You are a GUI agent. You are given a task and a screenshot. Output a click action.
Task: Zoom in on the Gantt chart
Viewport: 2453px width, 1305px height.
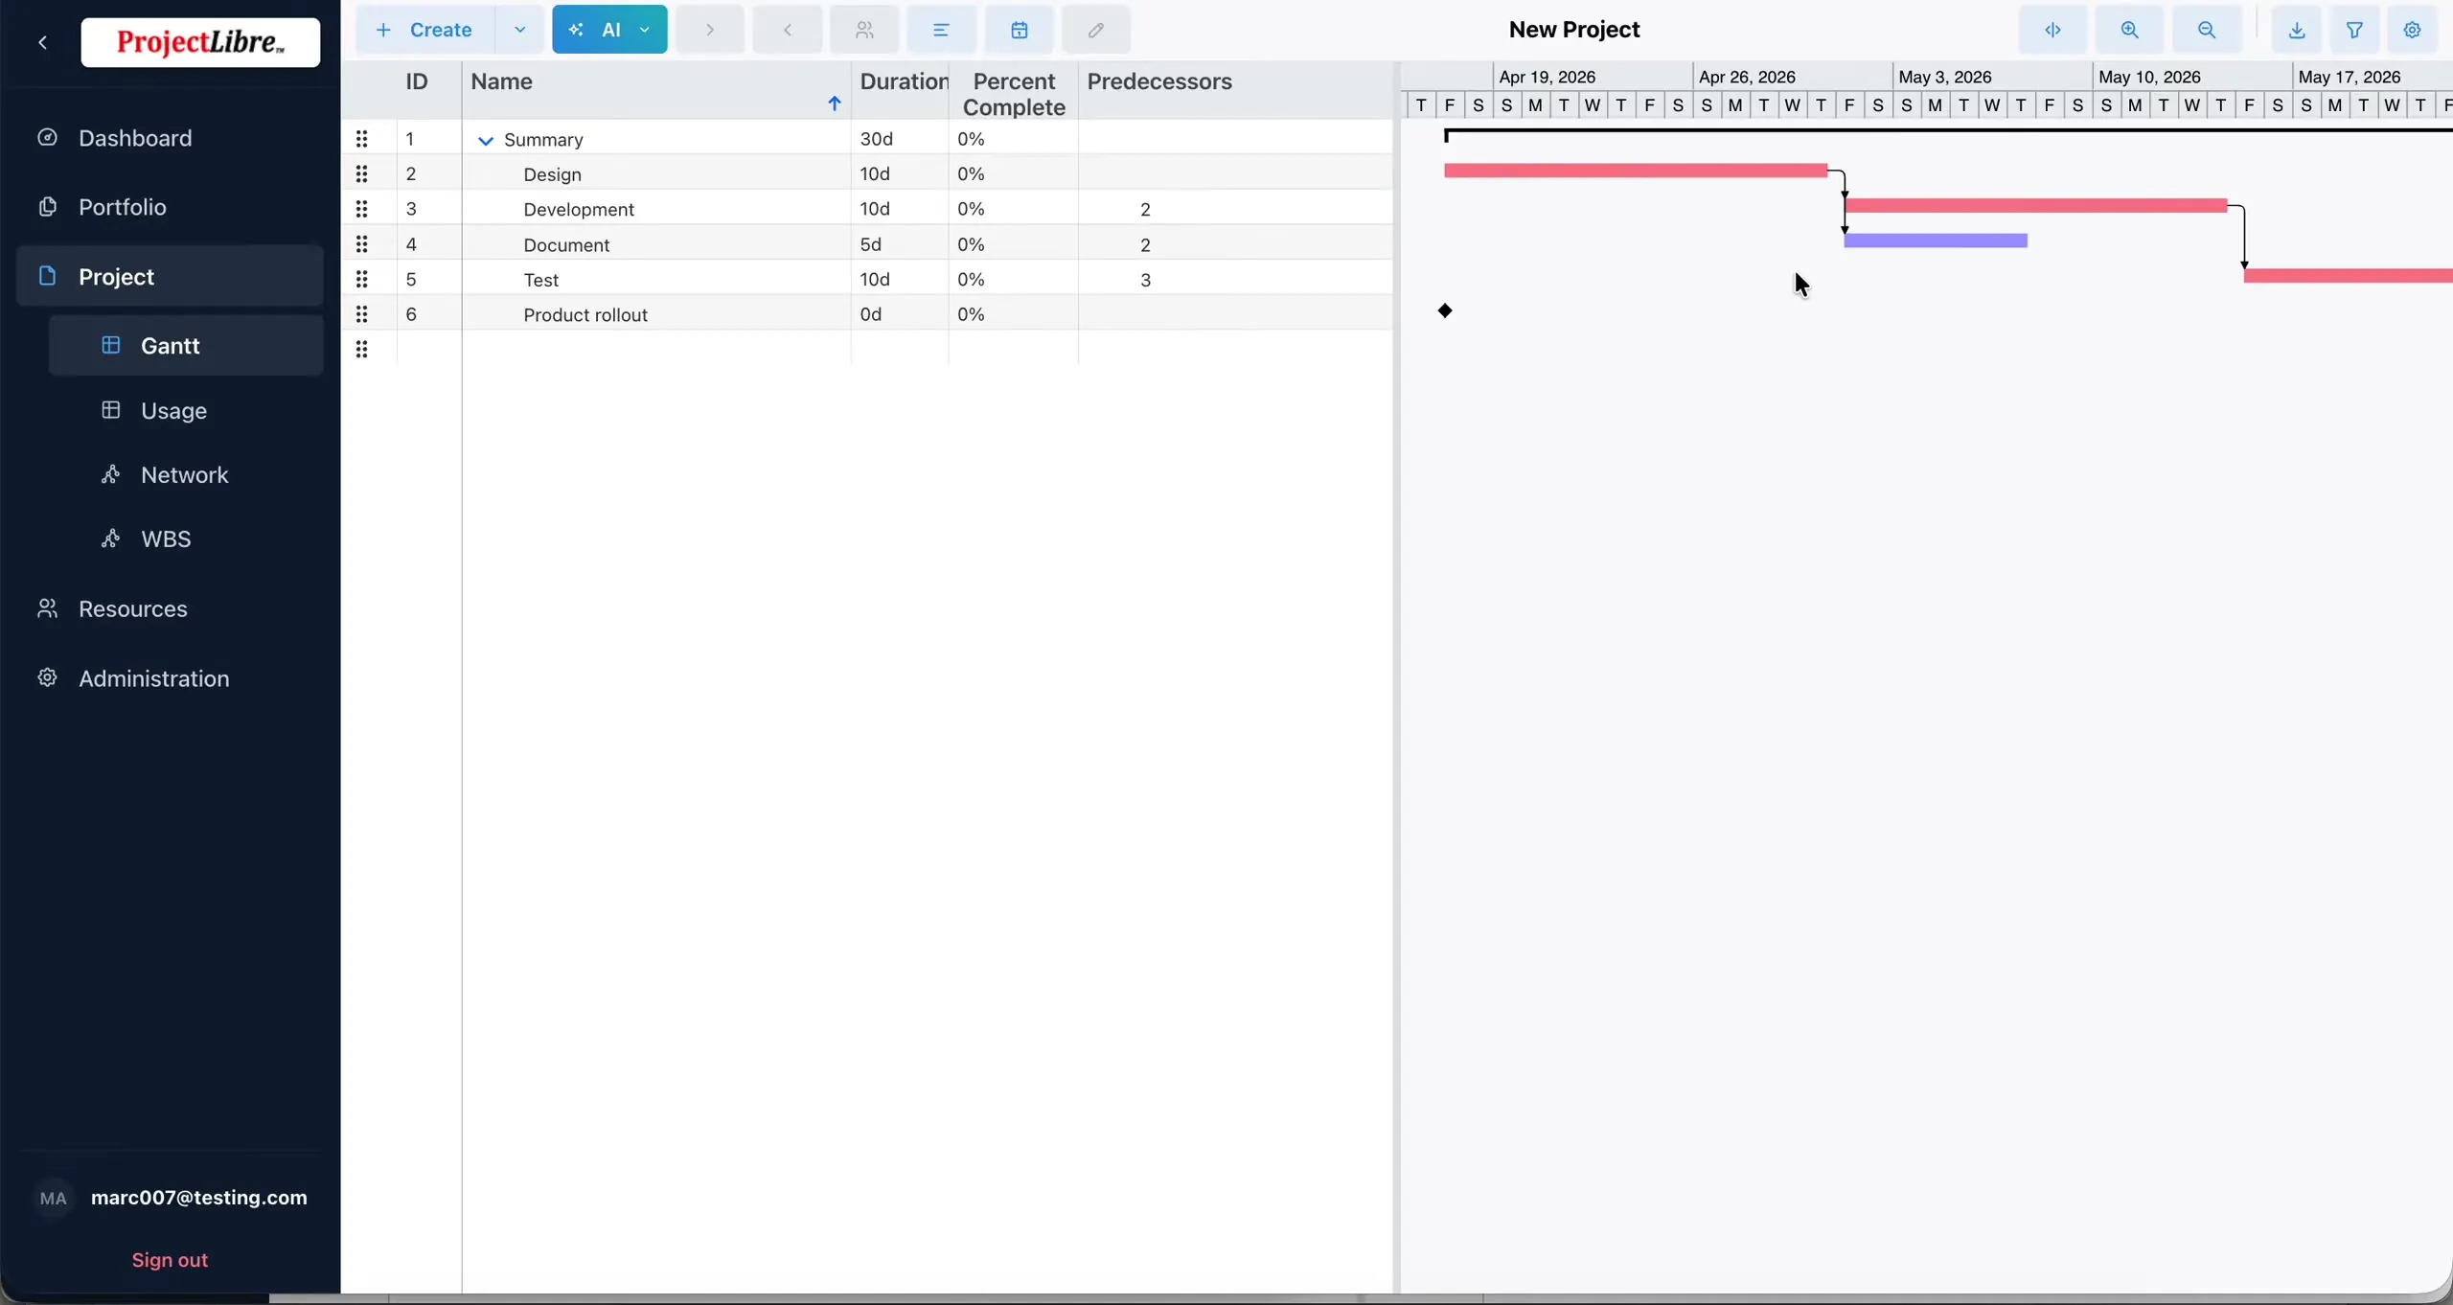click(2129, 30)
